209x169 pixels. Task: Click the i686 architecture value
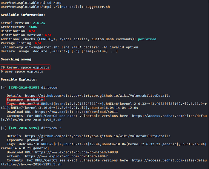pos(33,27)
